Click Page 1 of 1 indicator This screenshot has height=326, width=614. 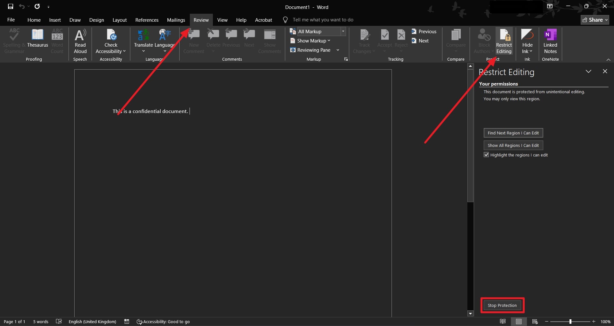coord(14,322)
